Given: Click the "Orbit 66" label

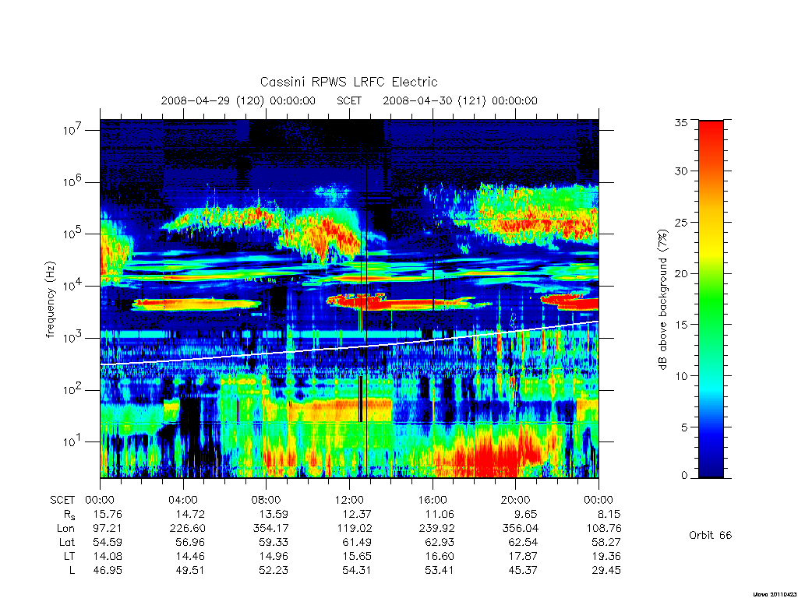Looking at the screenshot, I should coord(711,535).
